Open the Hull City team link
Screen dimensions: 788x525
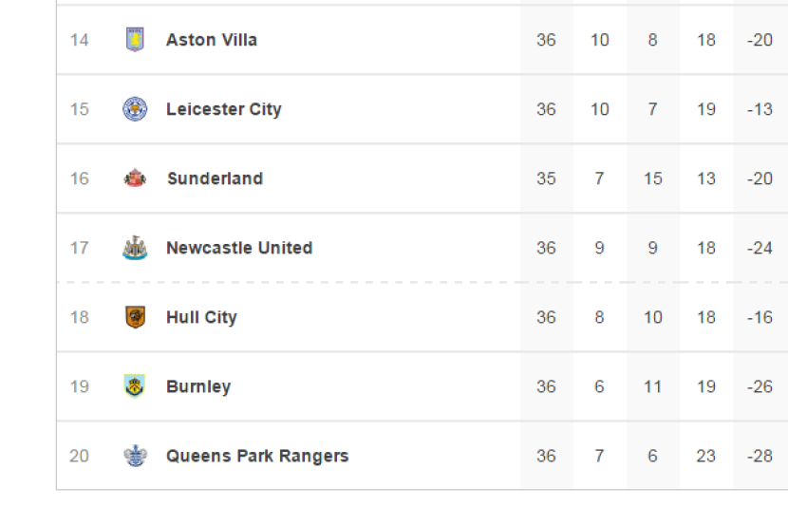click(201, 317)
